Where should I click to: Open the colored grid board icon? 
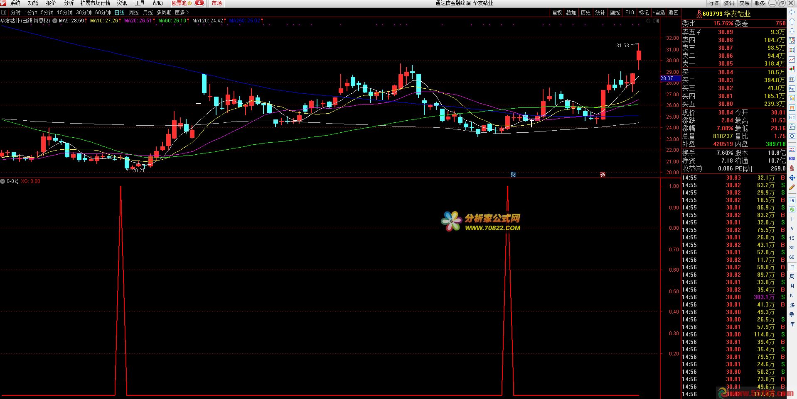tap(792, 50)
